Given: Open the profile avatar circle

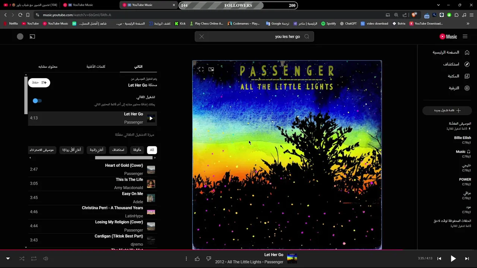Looking at the screenshot, I should click(x=20, y=36).
